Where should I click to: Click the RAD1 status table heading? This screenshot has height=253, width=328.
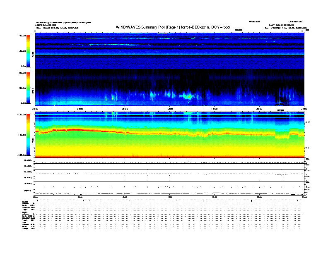click(x=25, y=212)
